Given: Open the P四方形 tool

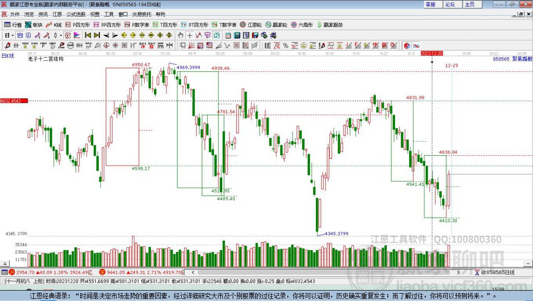Looking at the screenshot, I should click(x=78, y=25).
